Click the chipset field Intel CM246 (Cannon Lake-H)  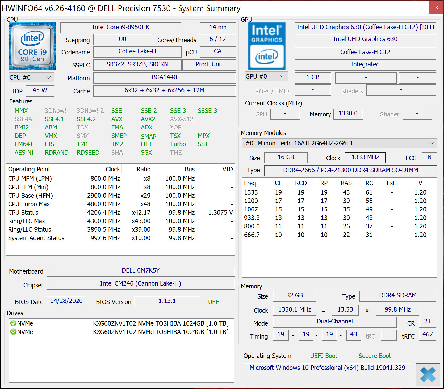click(x=141, y=284)
